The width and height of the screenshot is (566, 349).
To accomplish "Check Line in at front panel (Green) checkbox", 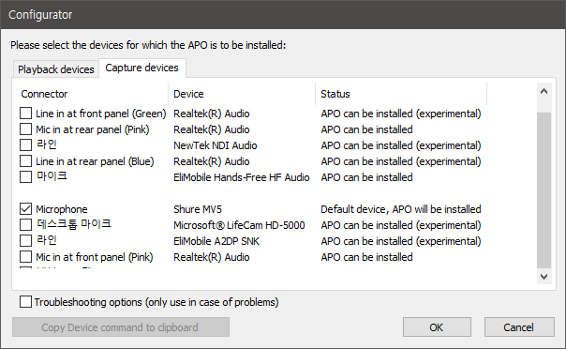I will [x=25, y=114].
